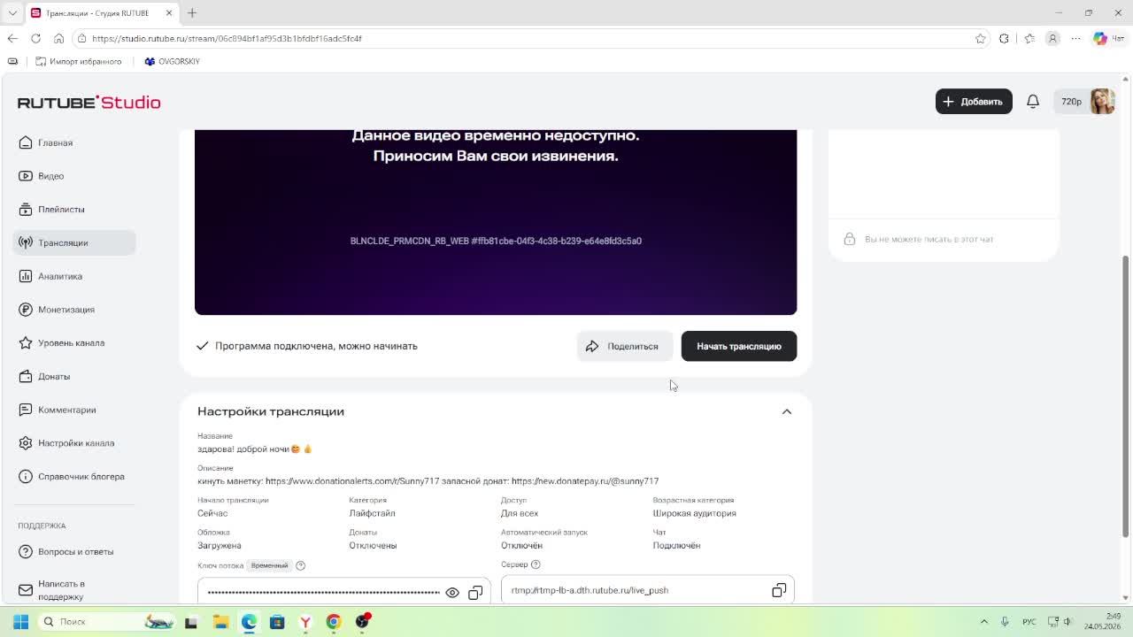This screenshot has width=1133, height=637.
Task: Click the Настройки канала gear icon
Action: 26,443
